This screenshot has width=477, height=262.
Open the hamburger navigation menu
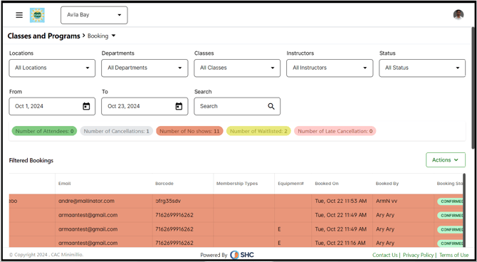click(19, 15)
